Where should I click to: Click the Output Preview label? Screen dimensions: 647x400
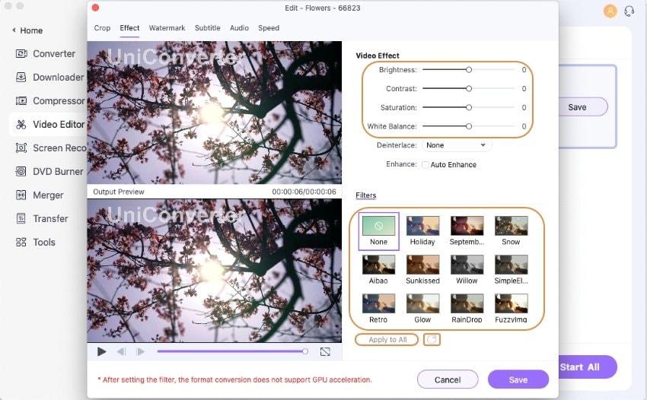click(x=119, y=192)
